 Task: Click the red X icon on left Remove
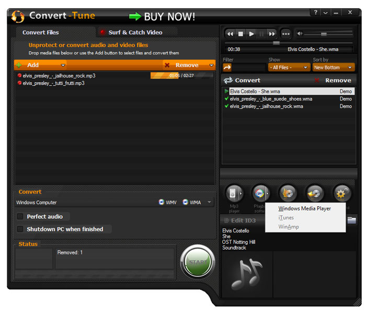pos(167,65)
